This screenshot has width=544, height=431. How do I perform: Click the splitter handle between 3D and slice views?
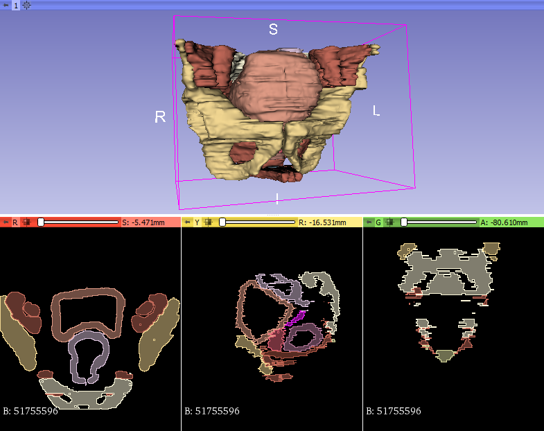tap(272, 215)
